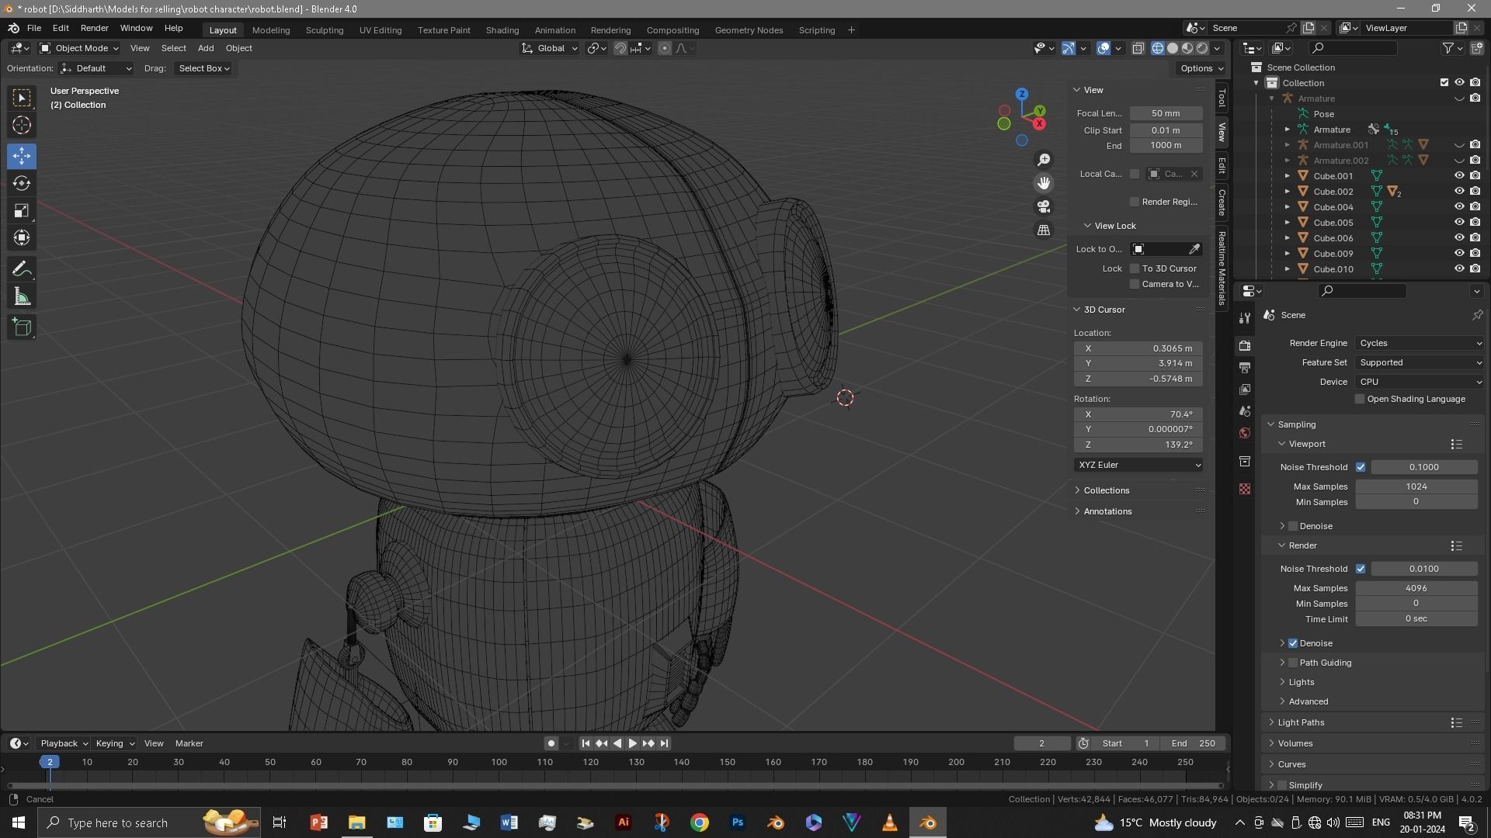Select the Annotate tool
This screenshot has height=838, width=1491.
(x=22, y=269)
